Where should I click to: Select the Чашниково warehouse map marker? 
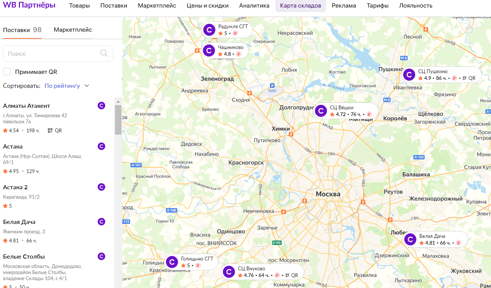click(209, 51)
